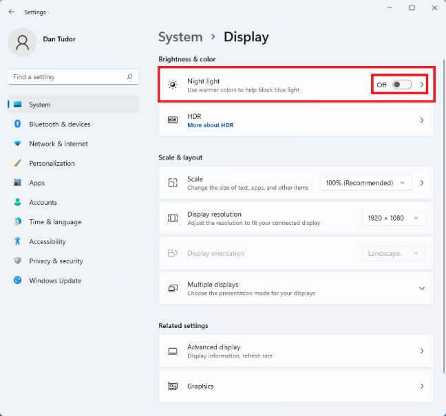Screen dimensions: 446x416
Task: Go to Time & language settings
Action: point(55,222)
